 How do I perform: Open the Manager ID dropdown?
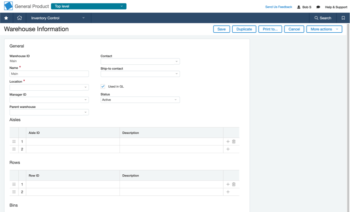click(49, 100)
